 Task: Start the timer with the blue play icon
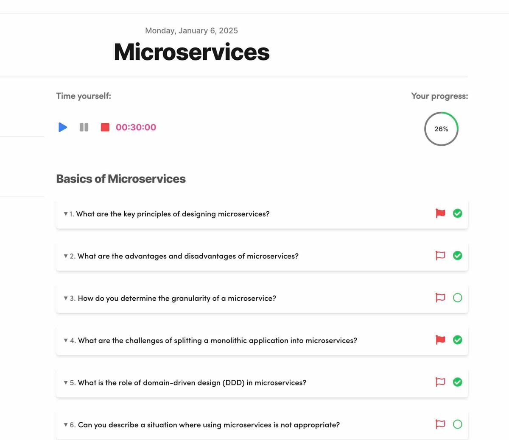point(63,127)
